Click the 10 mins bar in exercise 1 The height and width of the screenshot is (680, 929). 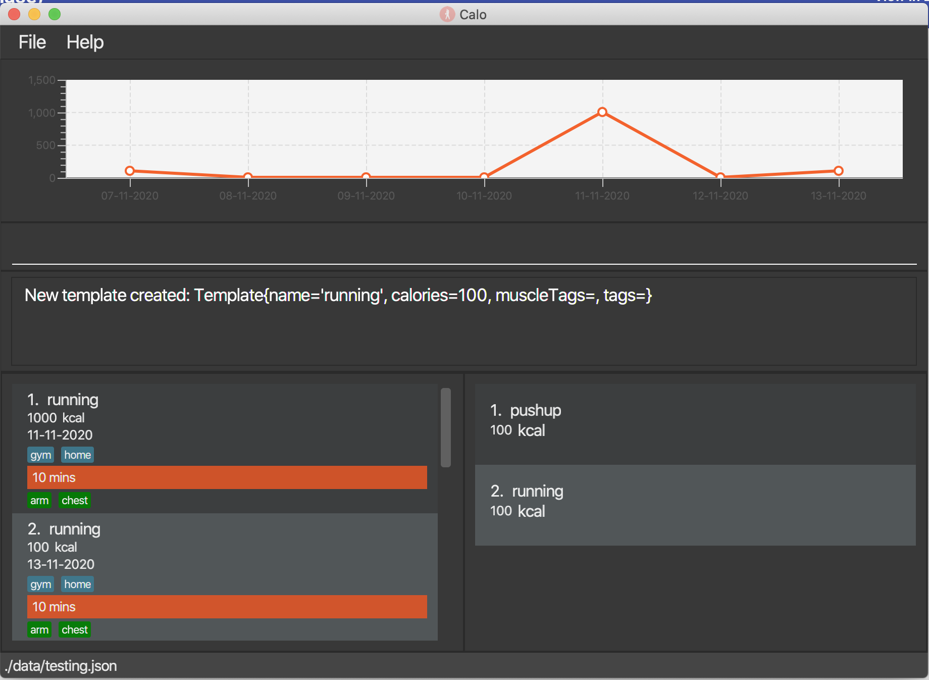point(227,477)
